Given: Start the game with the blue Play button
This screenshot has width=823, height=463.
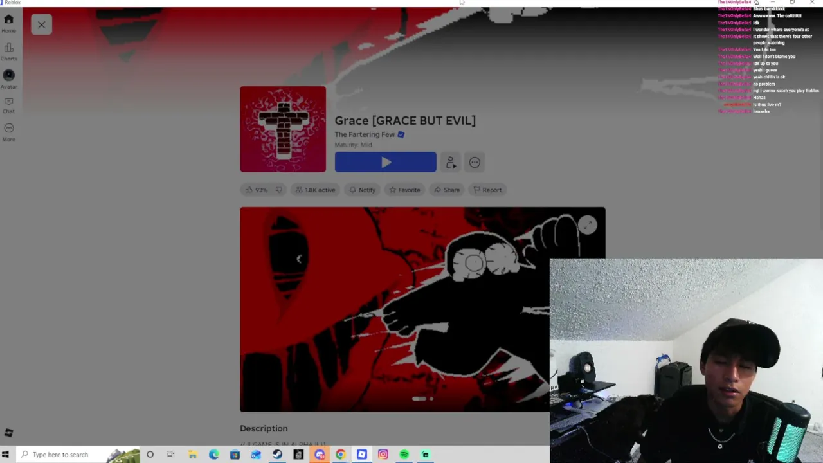Looking at the screenshot, I should click(x=385, y=163).
